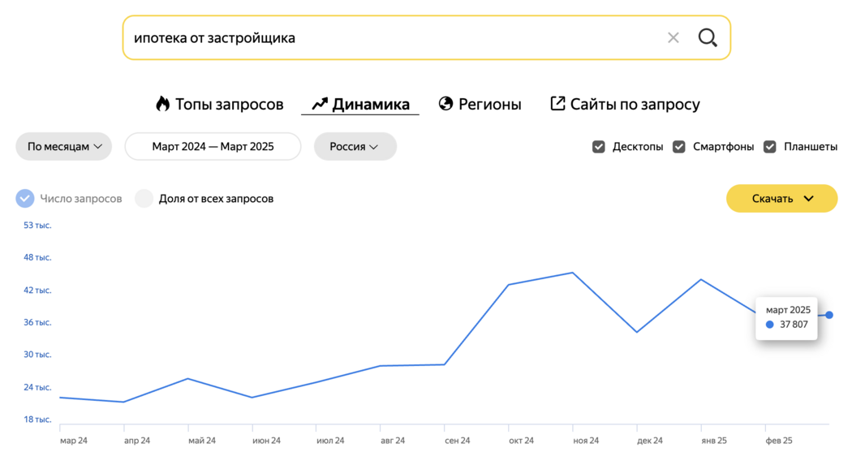Open the Март 2024 — Март 2025 date picker
Viewport: 852px width, 465px height.
pos(213,147)
